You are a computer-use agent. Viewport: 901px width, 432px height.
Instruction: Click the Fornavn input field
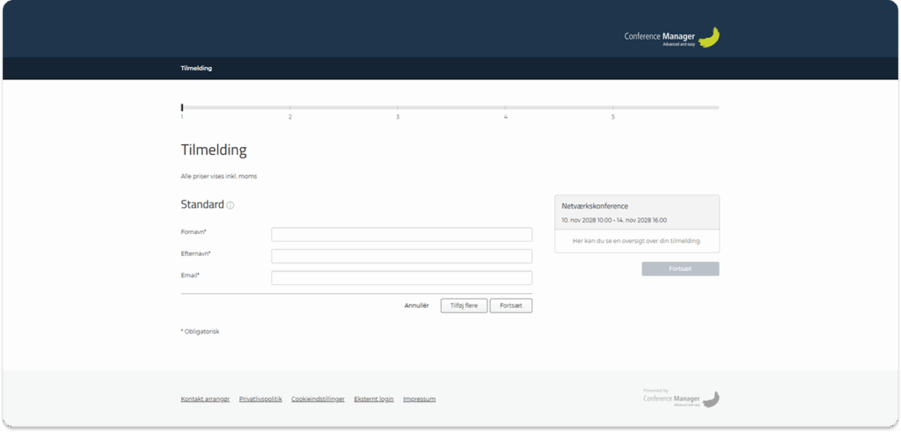(x=401, y=234)
